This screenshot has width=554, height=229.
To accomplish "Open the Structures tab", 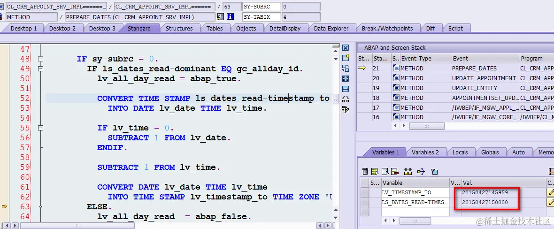I will click(179, 28).
